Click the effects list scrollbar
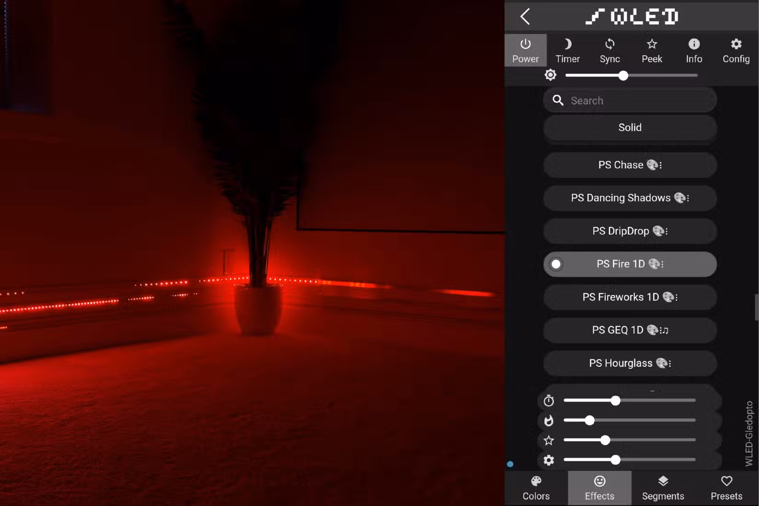Screen dimensions: 759x506 pyautogui.click(x=756, y=308)
